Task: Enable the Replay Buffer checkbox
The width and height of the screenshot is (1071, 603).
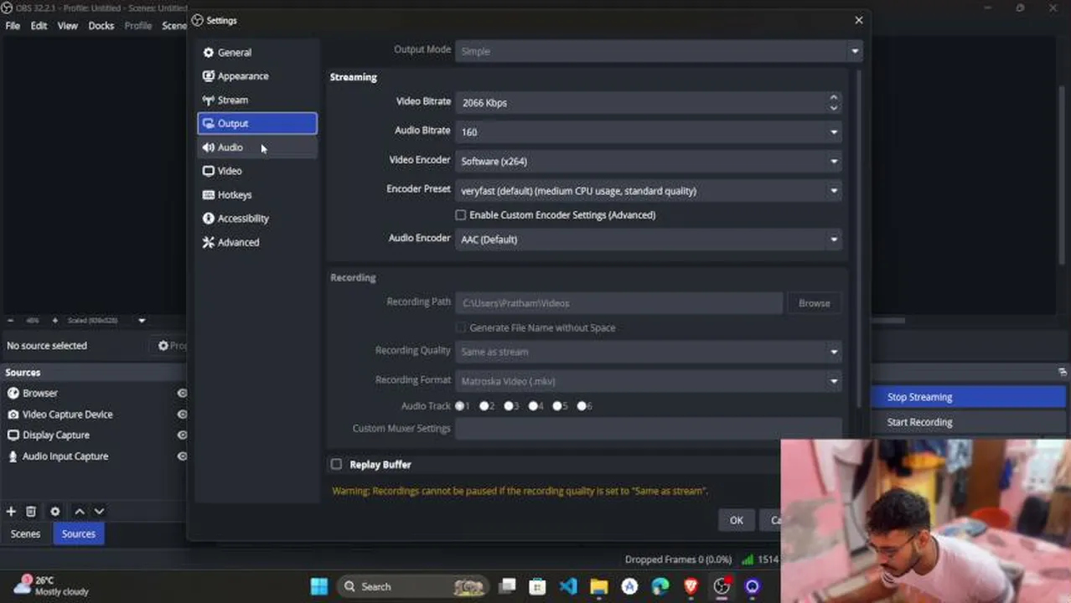Action: pyautogui.click(x=336, y=464)
